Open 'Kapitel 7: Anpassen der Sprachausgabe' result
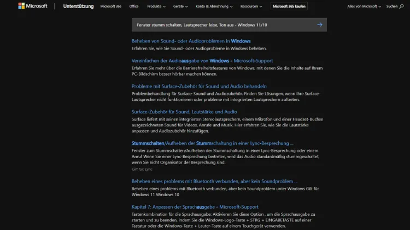410x230 pixels. pos(195,207)
